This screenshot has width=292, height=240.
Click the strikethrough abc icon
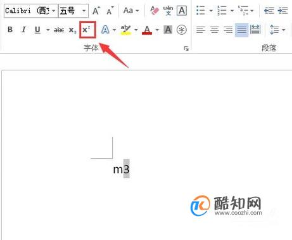pyautogui.click(x=59, y=30)
